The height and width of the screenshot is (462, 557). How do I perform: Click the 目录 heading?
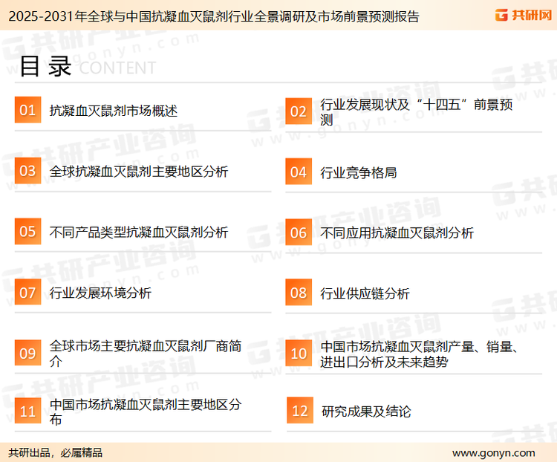(45, 66)
